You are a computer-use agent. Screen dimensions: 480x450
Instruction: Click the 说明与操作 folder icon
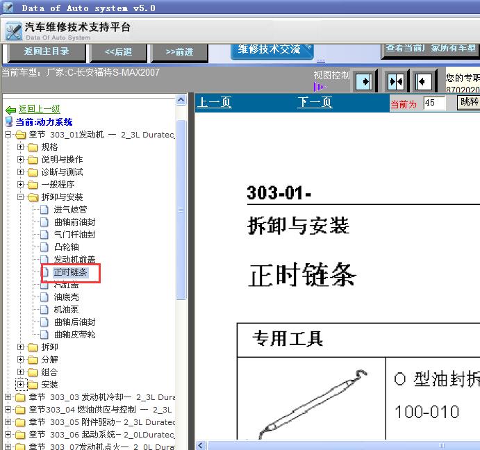point(33,160)
